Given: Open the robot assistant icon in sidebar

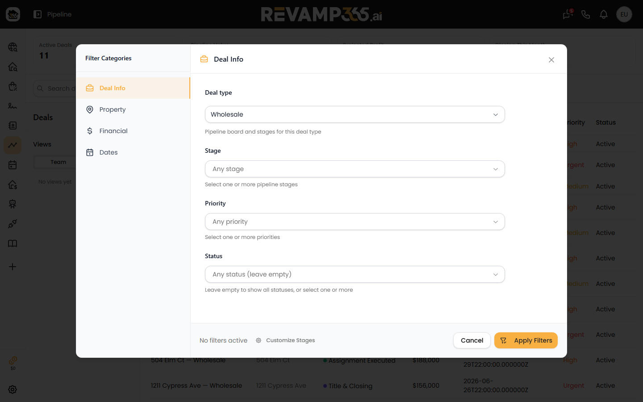Looking at the screenshot, I should [13, 204].
